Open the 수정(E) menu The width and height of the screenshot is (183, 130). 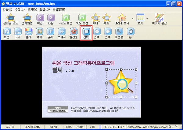coord(20,9)
